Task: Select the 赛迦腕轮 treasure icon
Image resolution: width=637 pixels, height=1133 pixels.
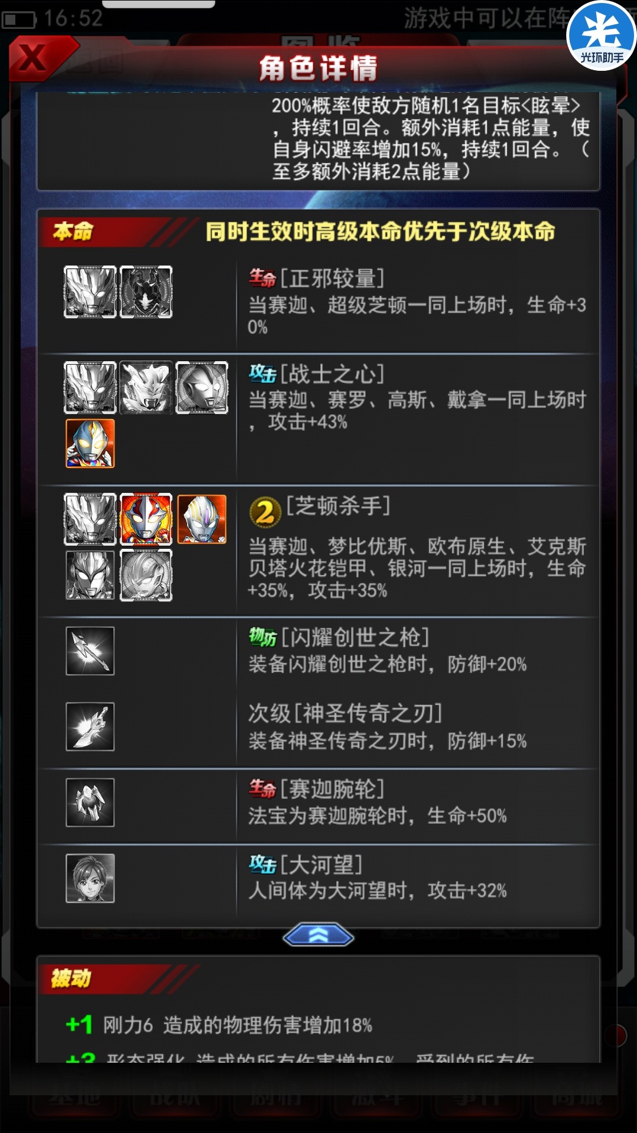Action: [90, 802]
